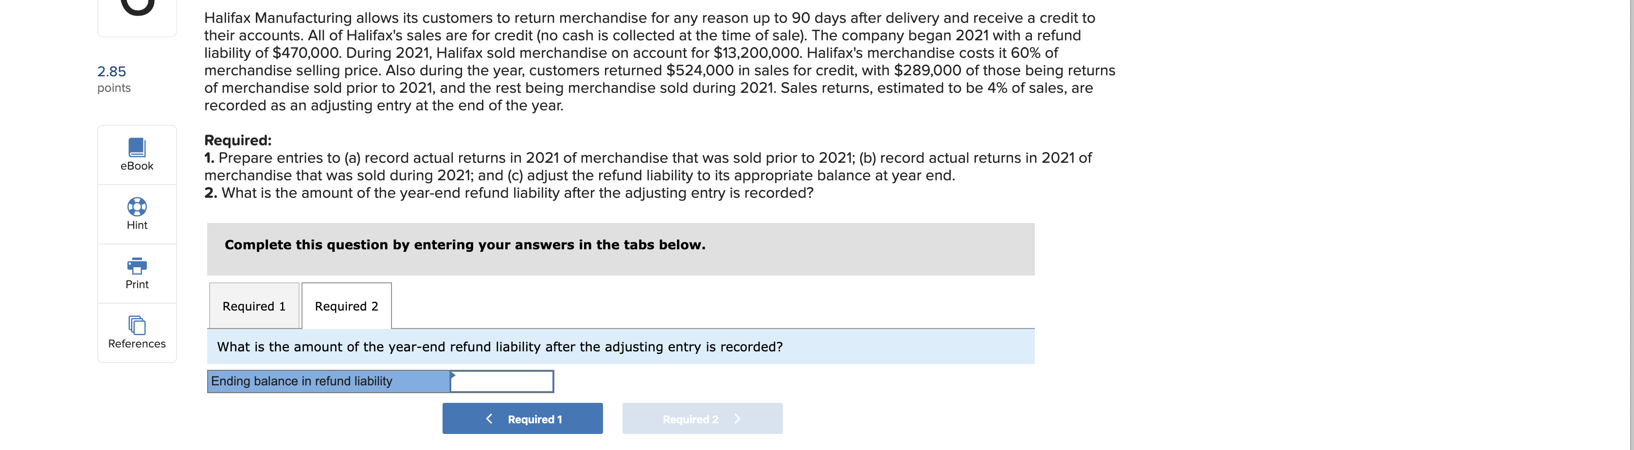View the Hint for this question
Image resolution: width=1634 pixels, height=450 pixels.
click(136, 214)
